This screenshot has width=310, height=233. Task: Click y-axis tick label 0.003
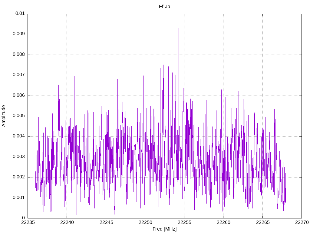coord(19,157)
